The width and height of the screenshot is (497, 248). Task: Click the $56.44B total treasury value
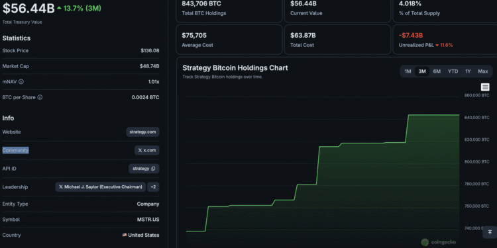pyautogui.click(x=28, y=9)
